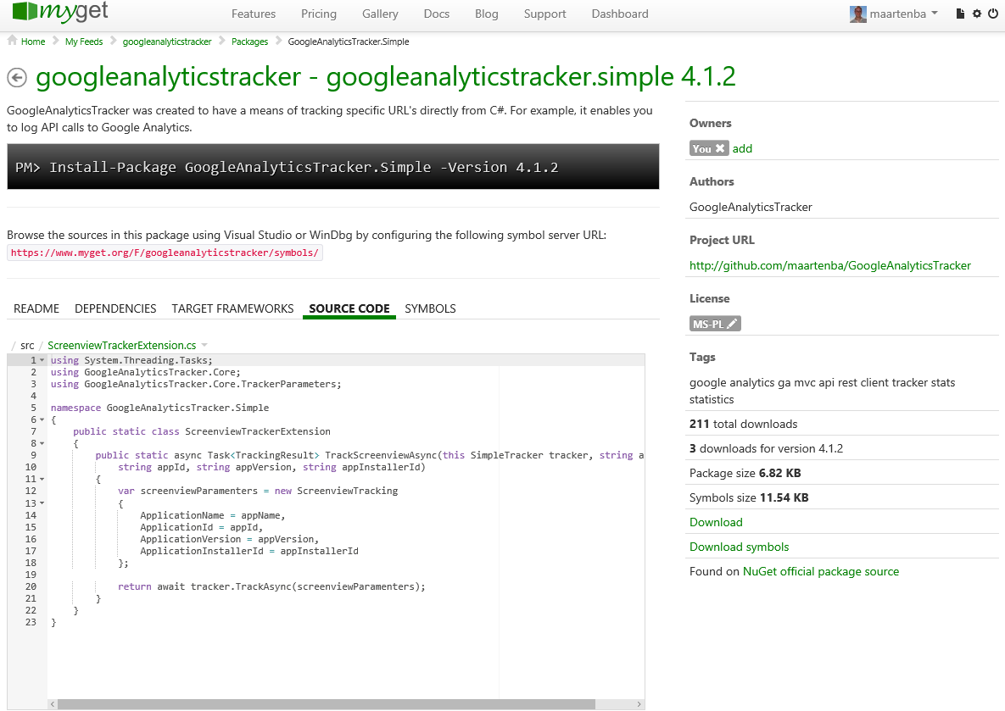1005x711 pixels.
Task: Edit the MS-PL license pencil icon
Action: click(732, 324)
